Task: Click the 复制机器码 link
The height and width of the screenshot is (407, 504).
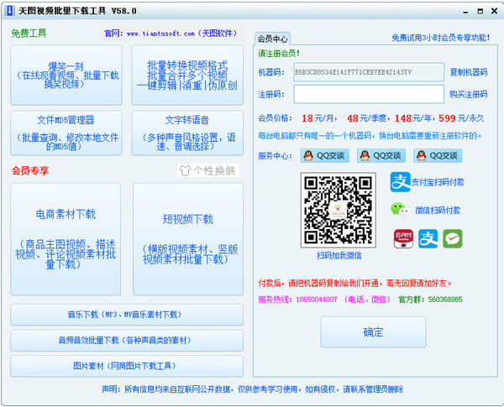Action: (x=468, y=72)
